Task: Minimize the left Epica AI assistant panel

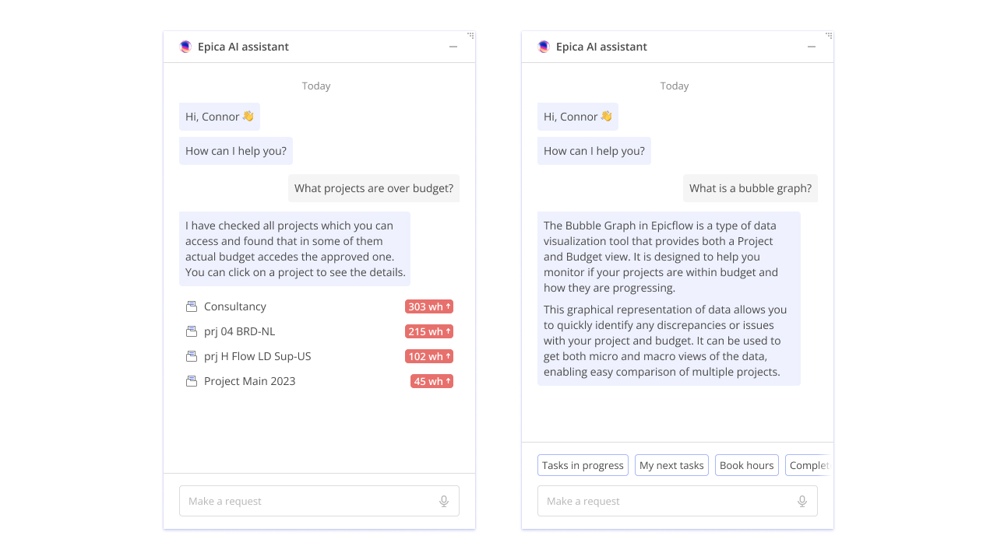Action: pyautogui.click(x=453, y=47)
